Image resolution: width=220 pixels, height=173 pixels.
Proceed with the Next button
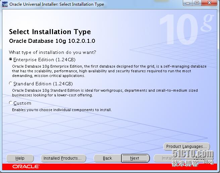[135, 158]
